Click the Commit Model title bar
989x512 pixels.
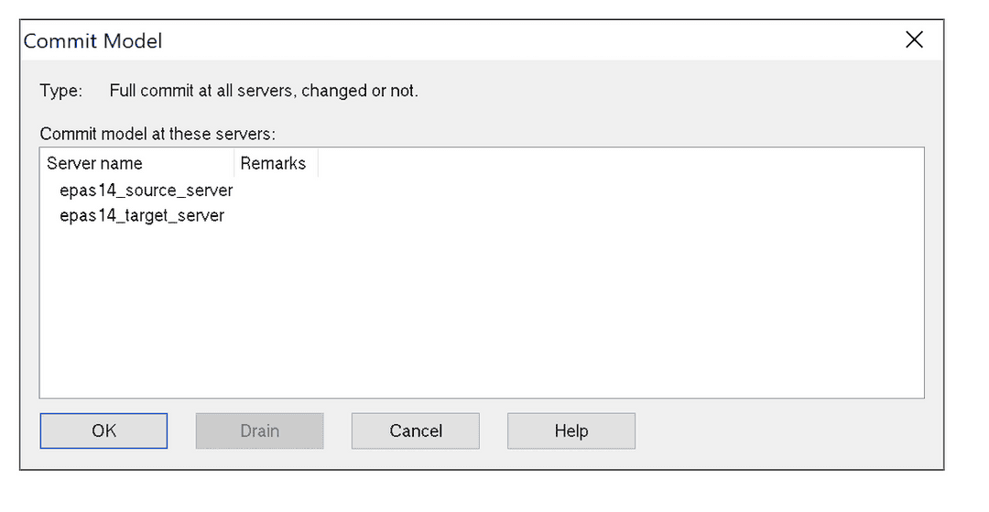pyautogui.click(x=458, y=40)
